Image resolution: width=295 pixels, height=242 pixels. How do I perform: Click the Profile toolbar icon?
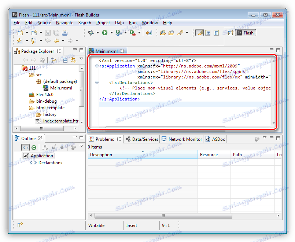pyautogui.click(x=118, y=33)
